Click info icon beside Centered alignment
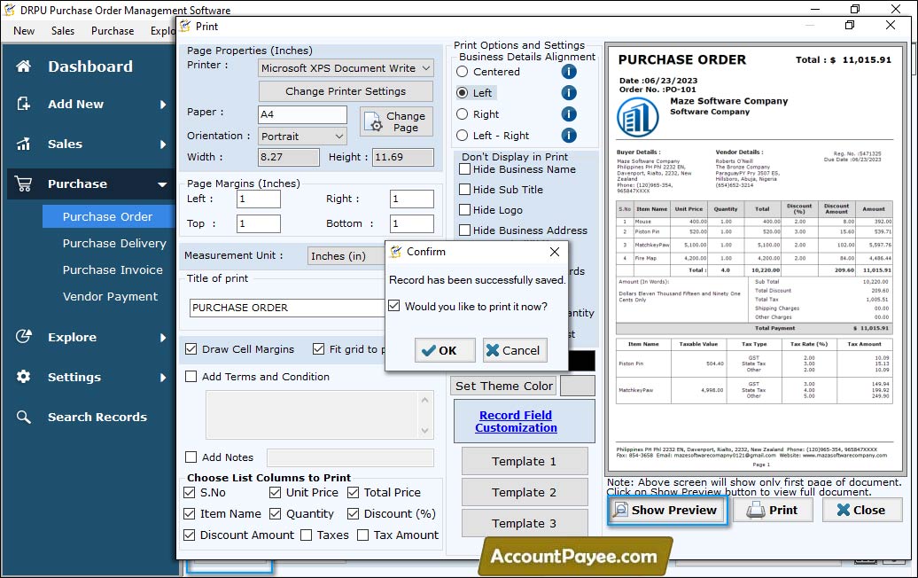This screenshot has width=918, height=578. [x=569, y=72]
